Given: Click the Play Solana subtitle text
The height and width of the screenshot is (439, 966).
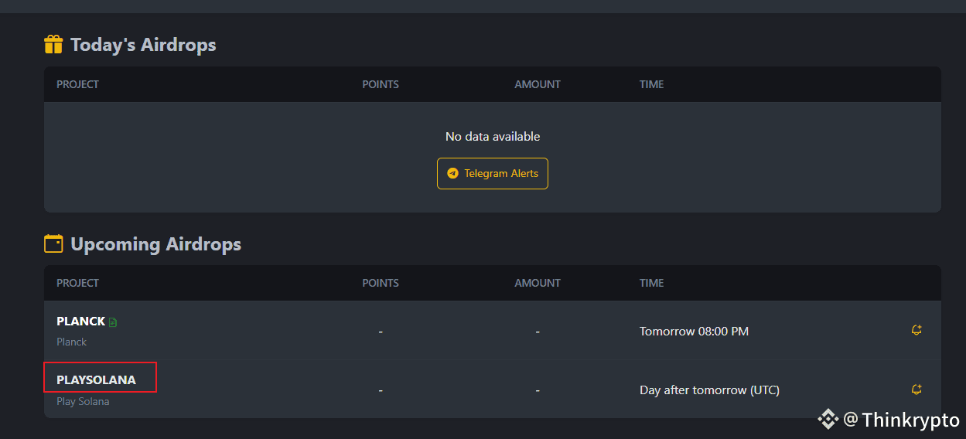Looking at the screenshot, I should pyautogui.click(x=83, y=401).
